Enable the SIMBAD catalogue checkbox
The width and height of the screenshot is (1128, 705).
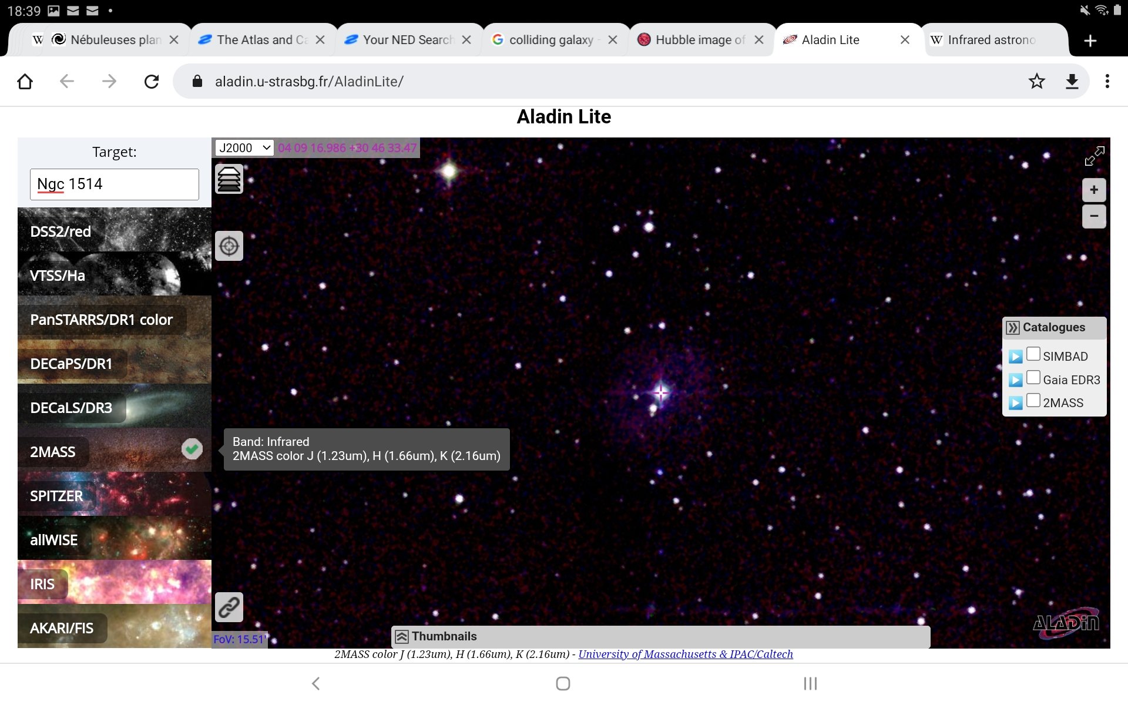(1033, 354)
